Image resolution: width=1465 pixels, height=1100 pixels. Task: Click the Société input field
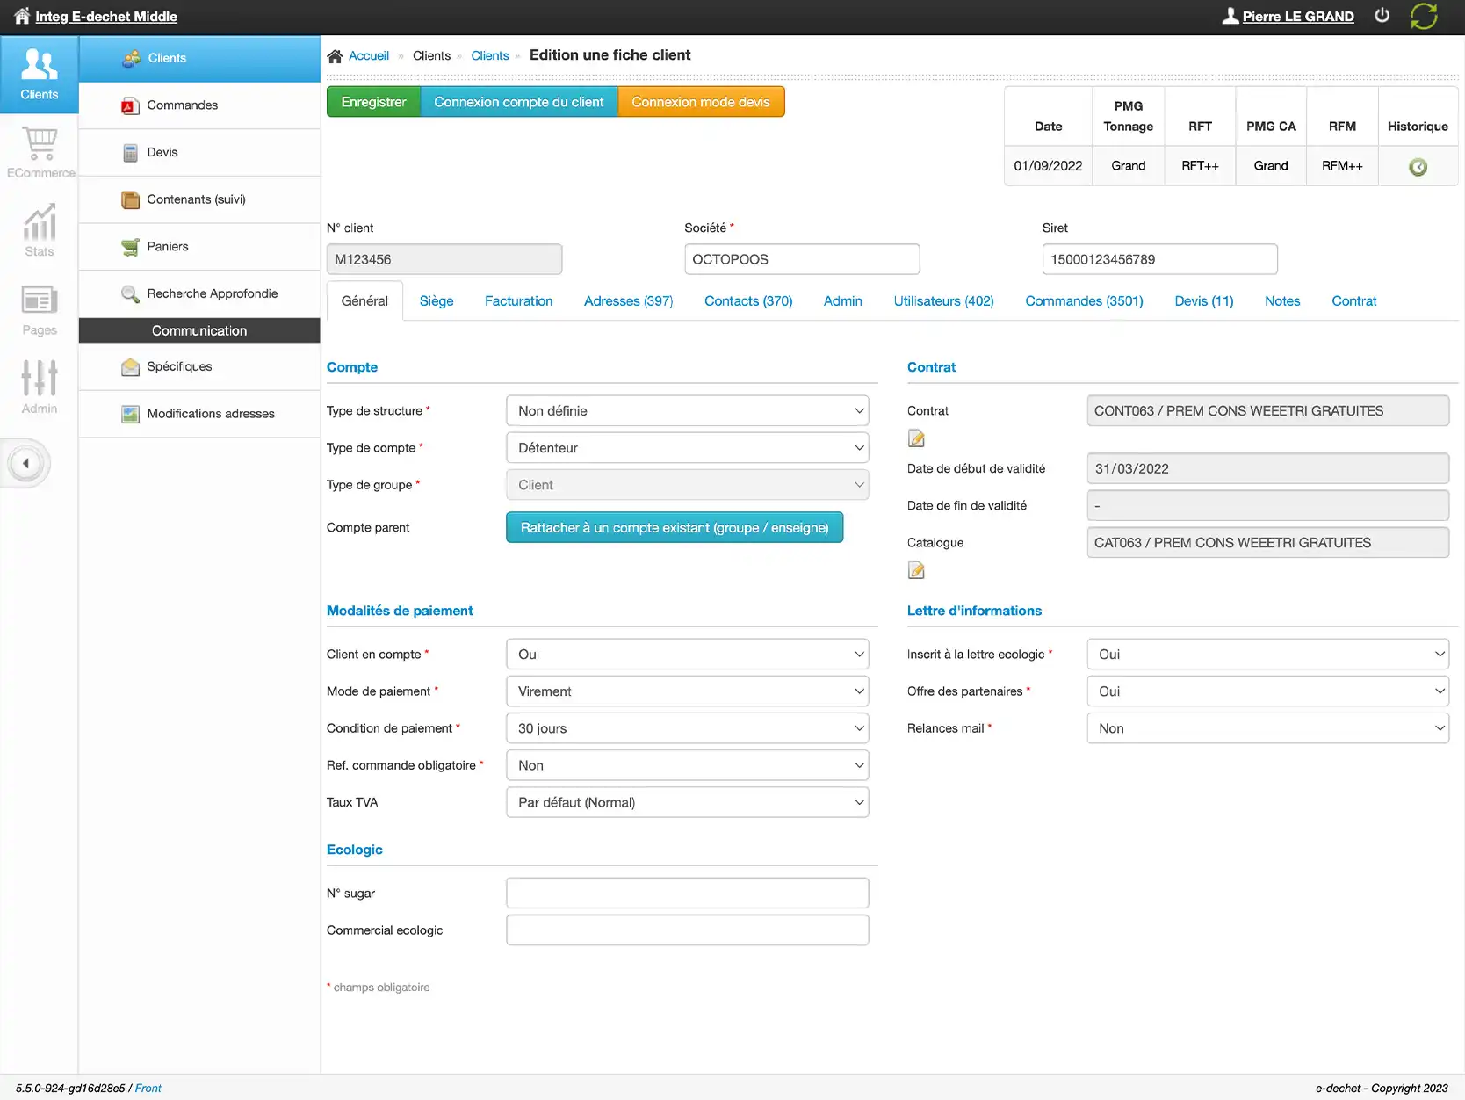tap(802, 259)
